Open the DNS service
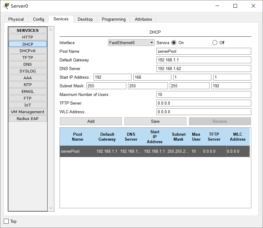Screen dimensions: 263x228 [28, 64]
